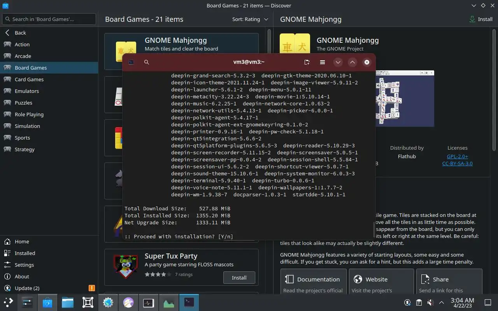Install GNOME Mahjongg from header
The image size is (498, 311).
[481, 19]
